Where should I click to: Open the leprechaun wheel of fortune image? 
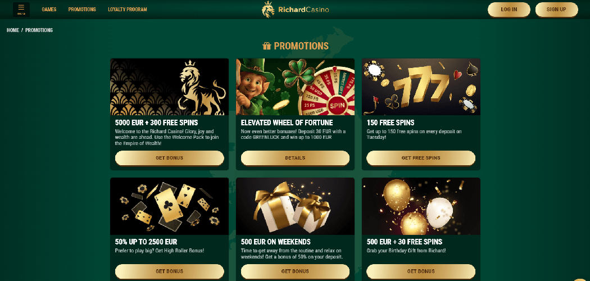[295, 87]
